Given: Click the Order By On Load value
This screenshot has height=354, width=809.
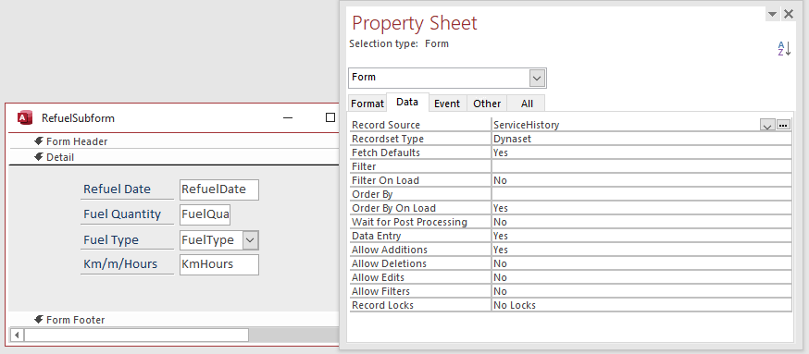Looking at the screenshot, I should click(x=641, y=209).
